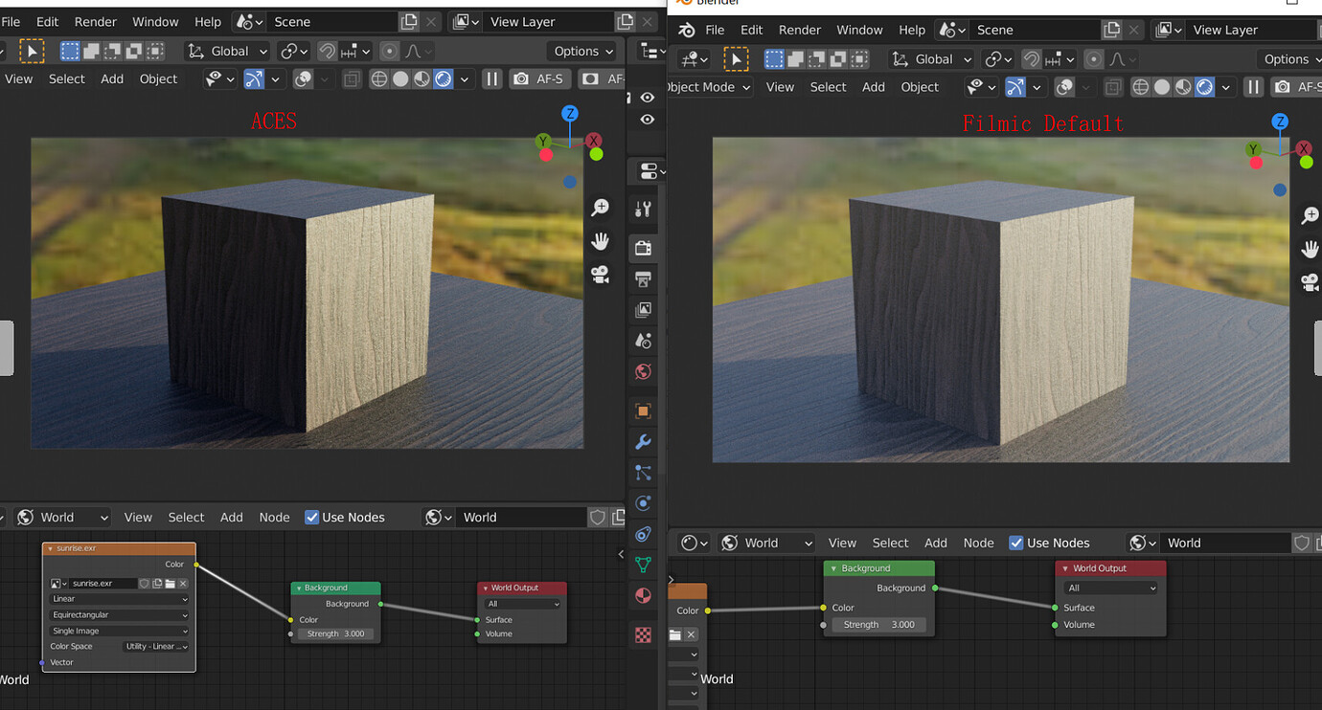Create new scene copy icon in left window
This screenshot has width=1322, height=710.
point(409,21)
